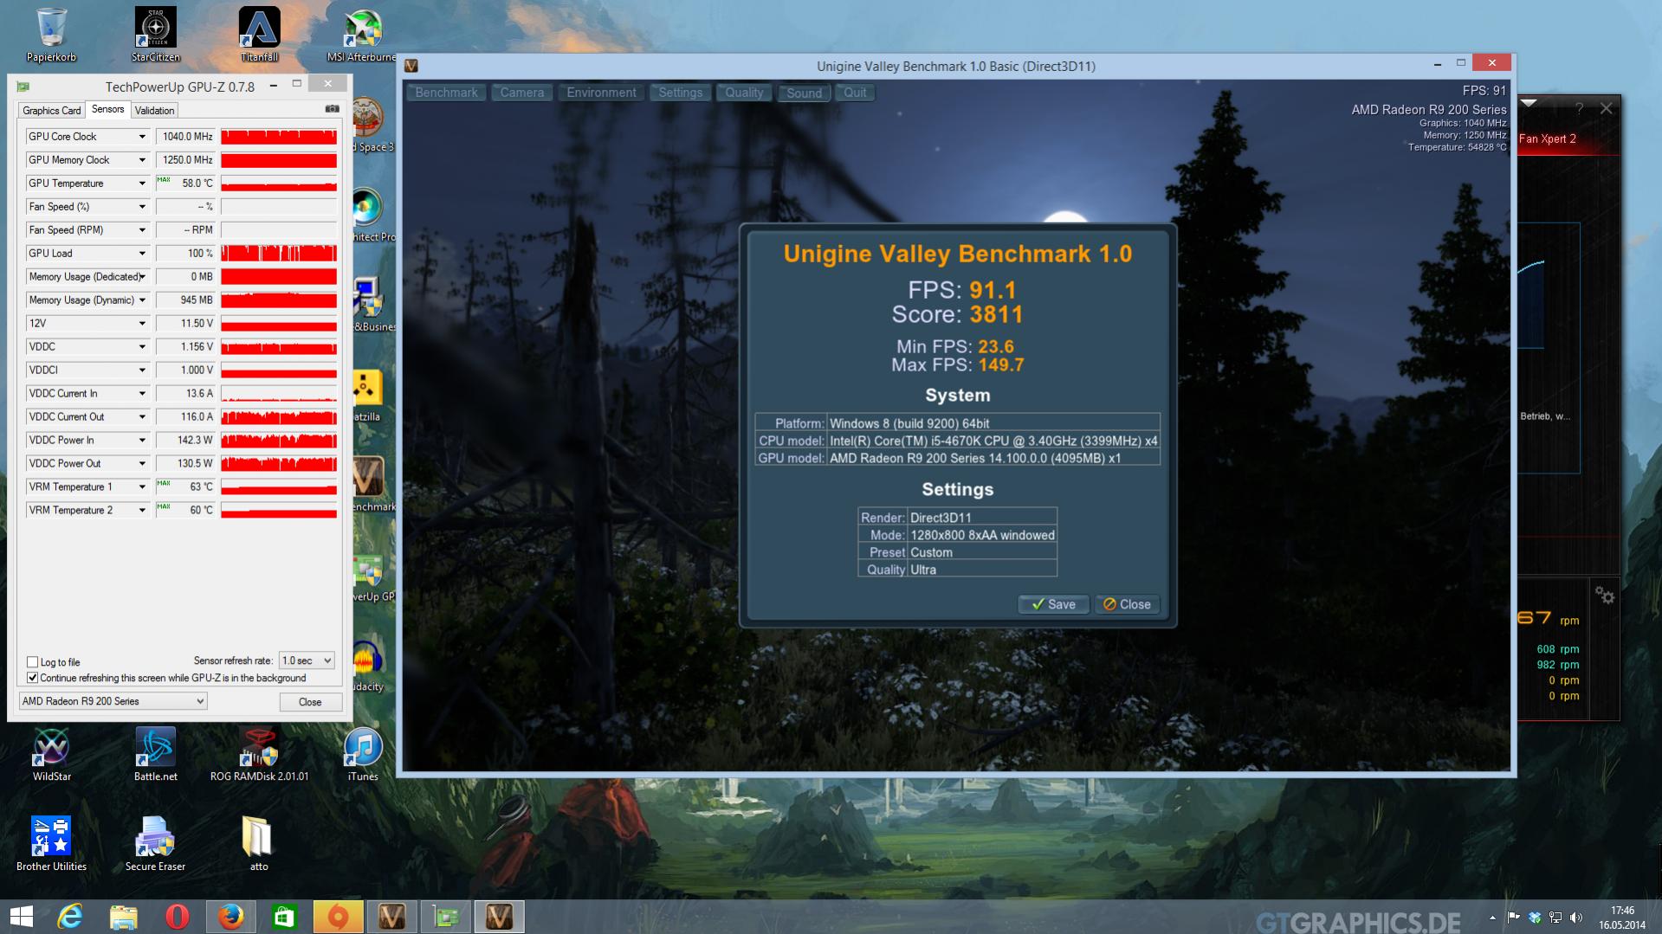Open Quality options in Valley toolbar
The image size is (1662, 934).
744,93
